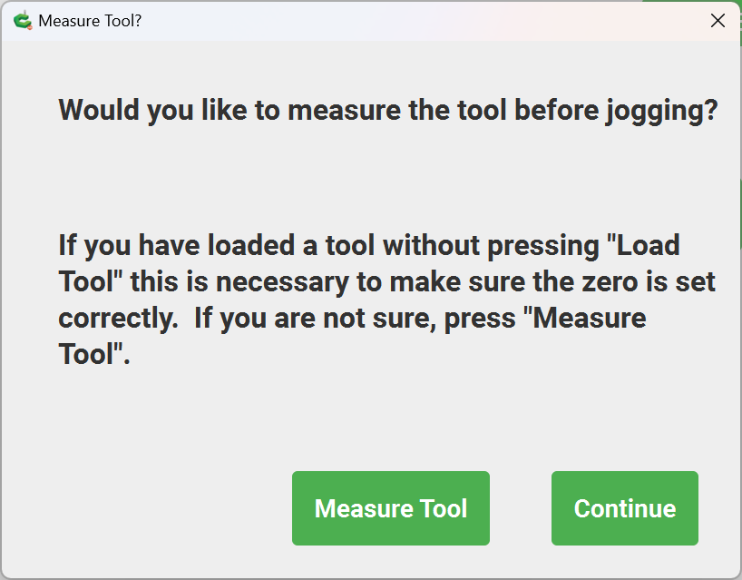
Task: Click the sentence "If you are not sure"
Action: (314, 318)
